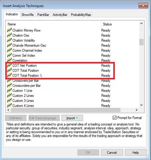Click the horizontal scrollbar right arrow
This screenshot has height=160, width=151.
[136, 110]
